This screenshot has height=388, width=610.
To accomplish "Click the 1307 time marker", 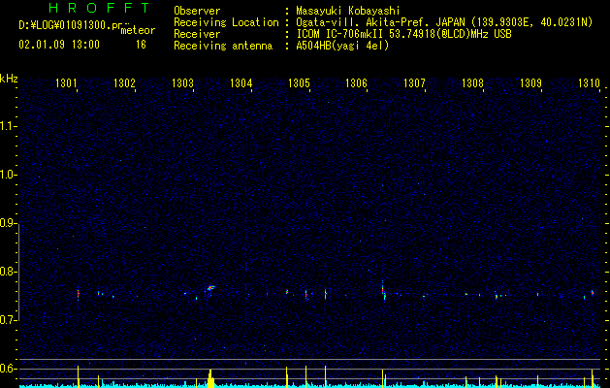I will [x=414, y=82].
